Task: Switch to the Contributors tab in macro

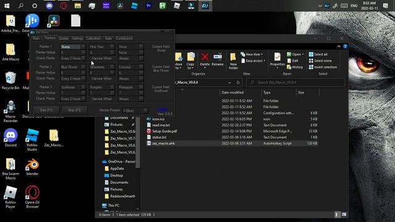Action: [x=124, y=38]
